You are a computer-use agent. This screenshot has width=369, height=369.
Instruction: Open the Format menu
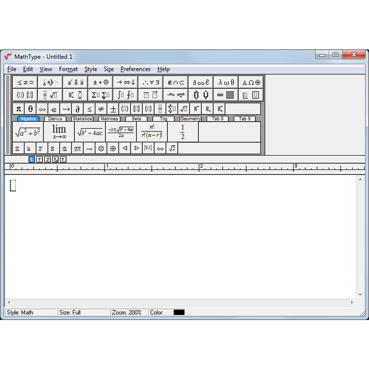pos(68,69)
